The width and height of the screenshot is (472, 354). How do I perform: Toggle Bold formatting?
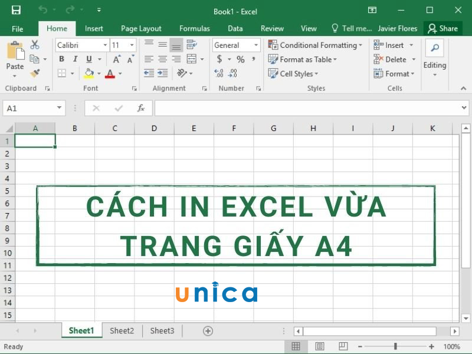(62, 59)
